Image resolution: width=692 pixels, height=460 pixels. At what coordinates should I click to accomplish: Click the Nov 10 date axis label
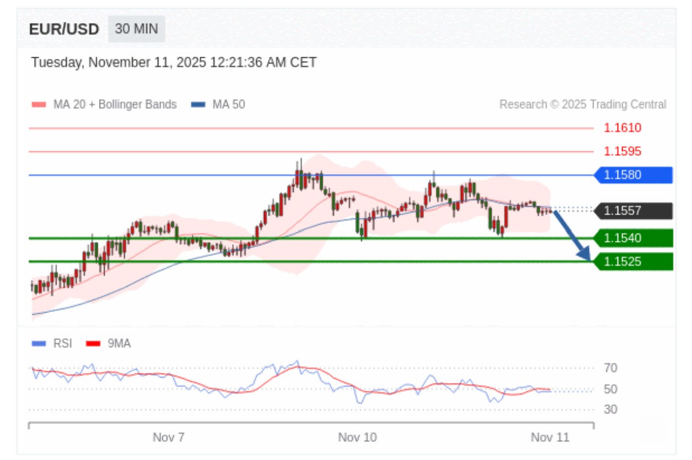coord(358,437)
